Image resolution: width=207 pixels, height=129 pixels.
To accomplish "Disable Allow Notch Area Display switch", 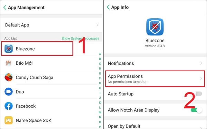I will [x=197, y=110].
